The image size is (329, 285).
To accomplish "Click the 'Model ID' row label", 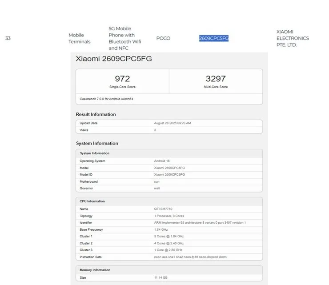I will coord(86,175).
